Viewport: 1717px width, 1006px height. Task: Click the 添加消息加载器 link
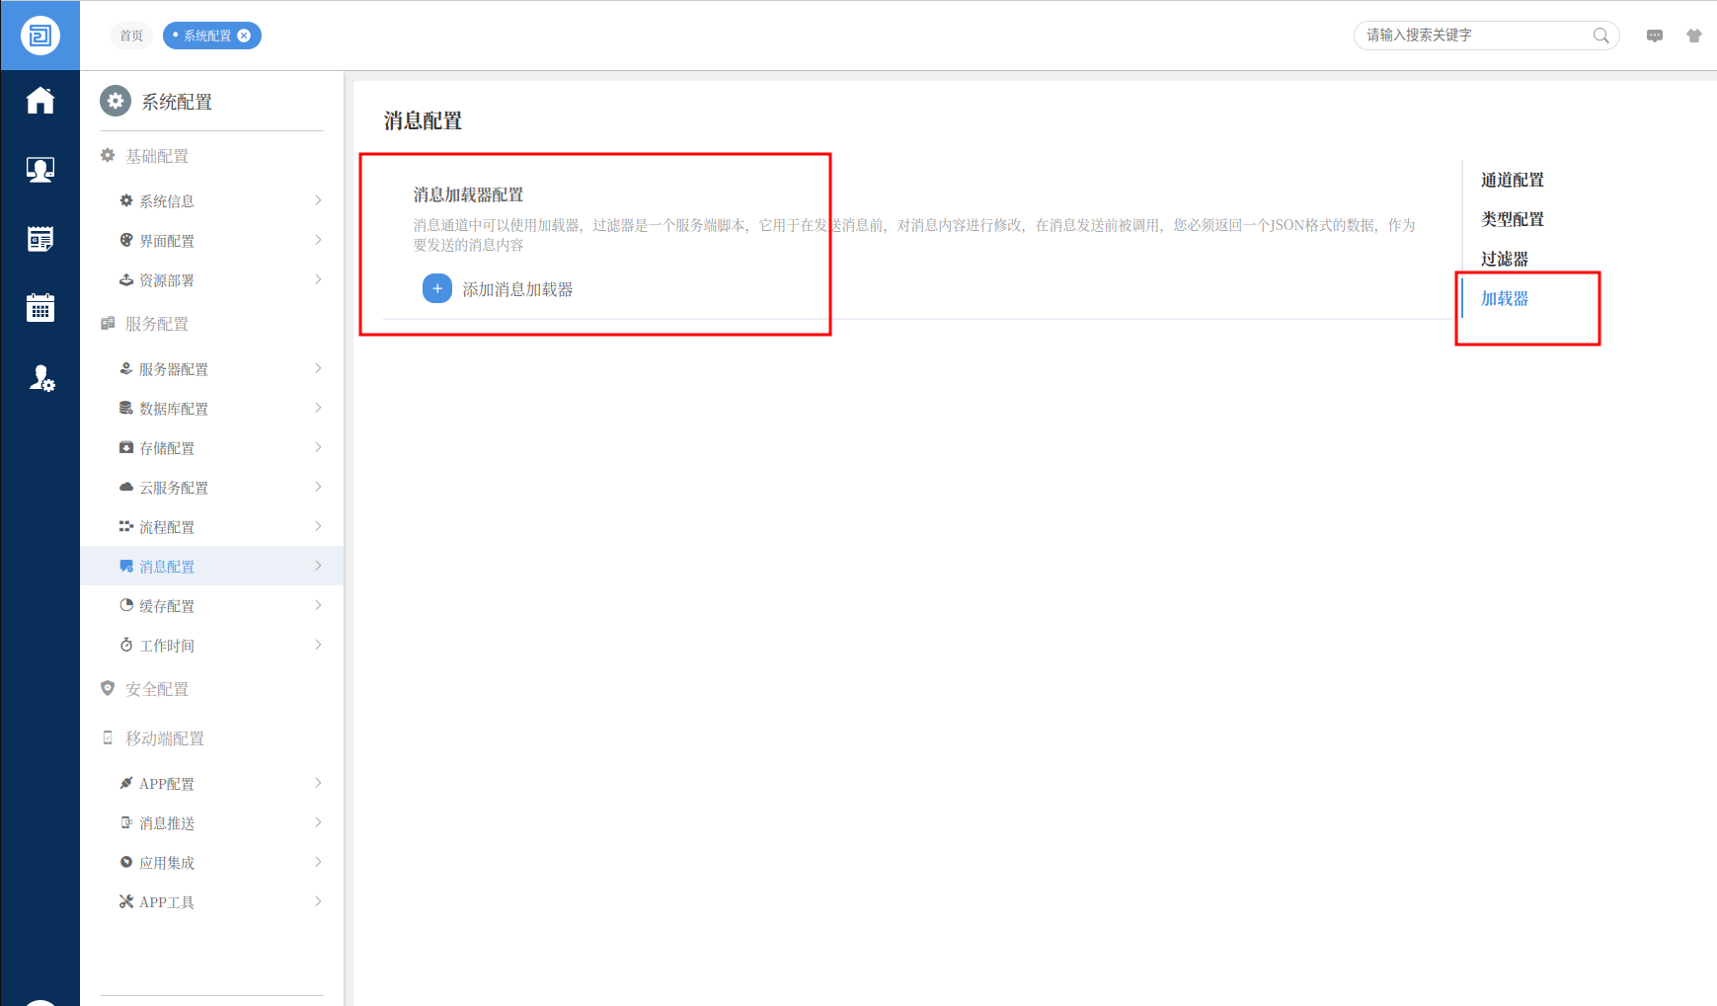coord(517,289)
